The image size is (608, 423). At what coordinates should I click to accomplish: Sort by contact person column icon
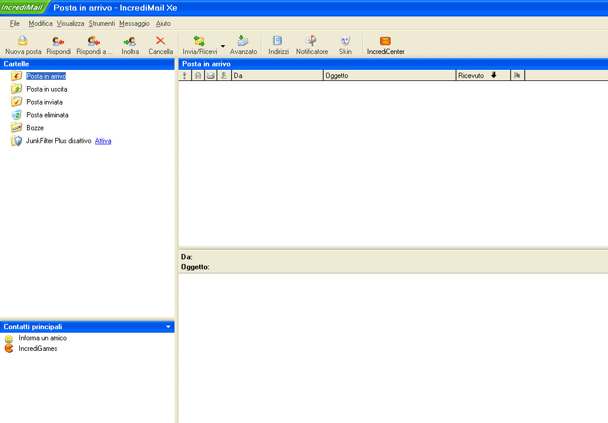click(224, 76)
